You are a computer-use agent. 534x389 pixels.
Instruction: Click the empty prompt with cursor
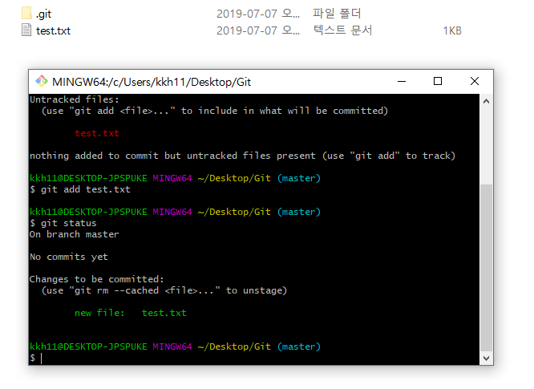[36, 358]
